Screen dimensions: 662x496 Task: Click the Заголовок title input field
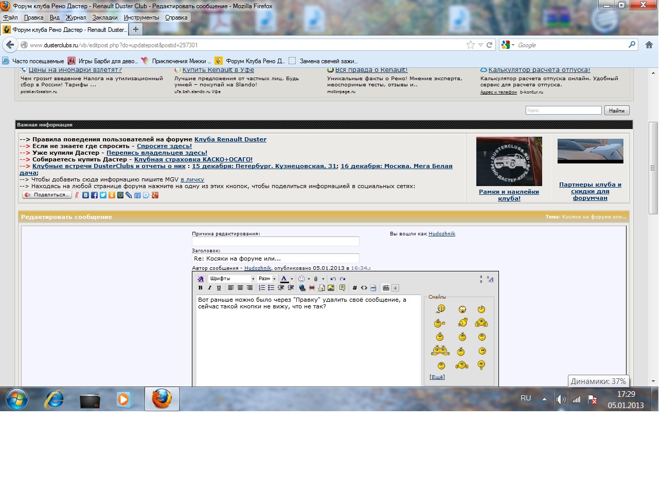[276, 259]
